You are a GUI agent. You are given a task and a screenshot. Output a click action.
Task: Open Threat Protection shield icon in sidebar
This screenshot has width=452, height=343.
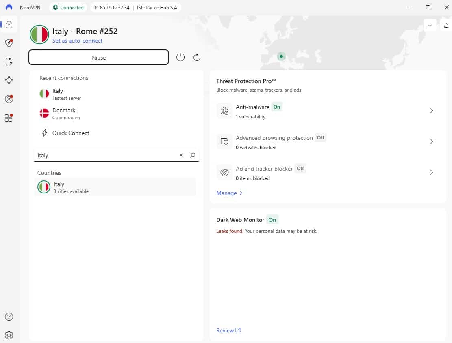tap(9, 43)
